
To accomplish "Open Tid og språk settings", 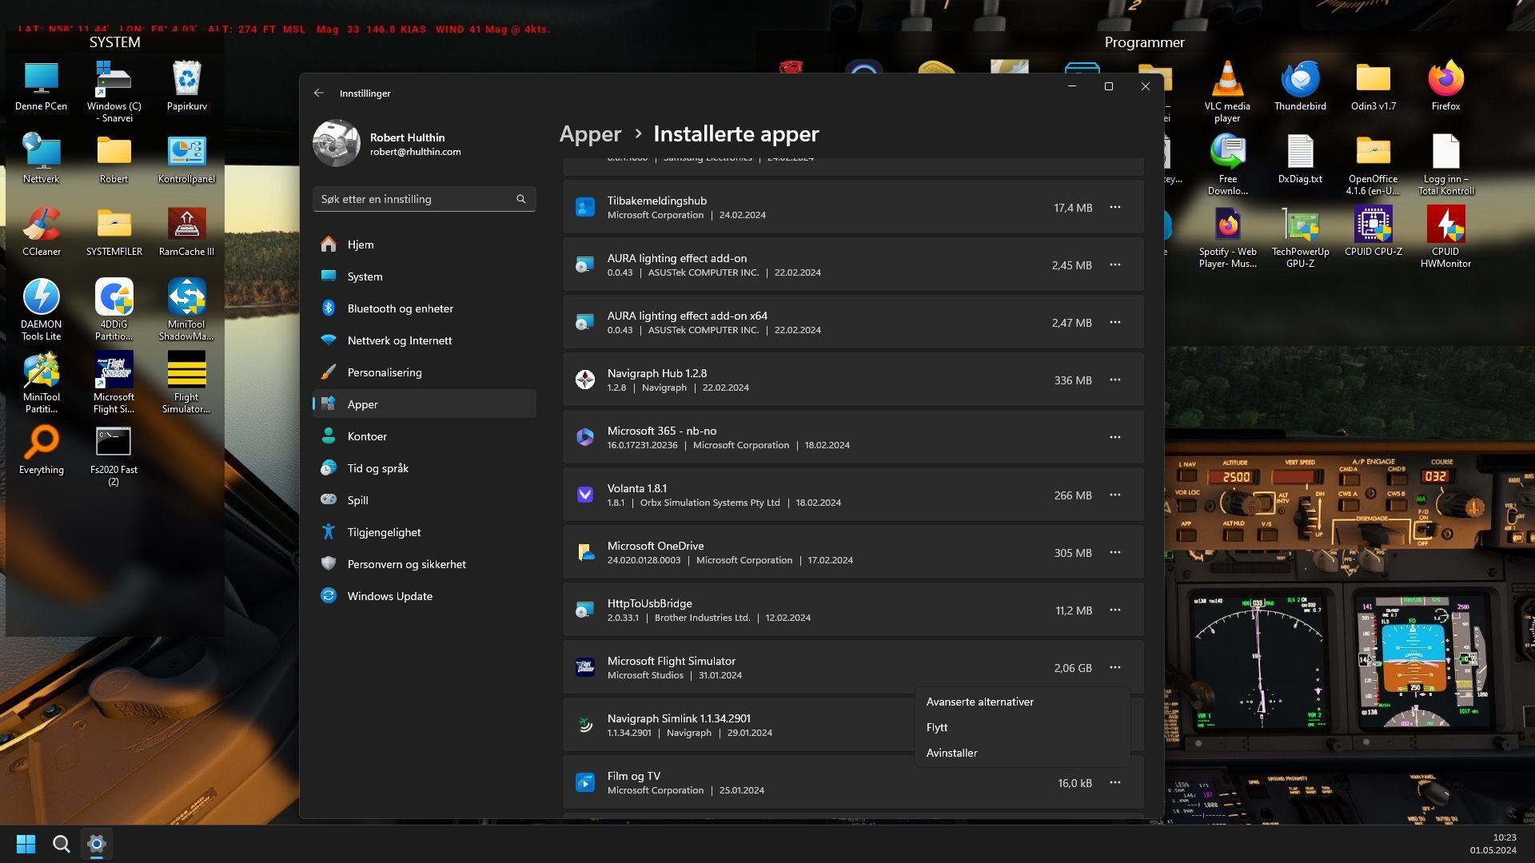I will coord(424,468).
